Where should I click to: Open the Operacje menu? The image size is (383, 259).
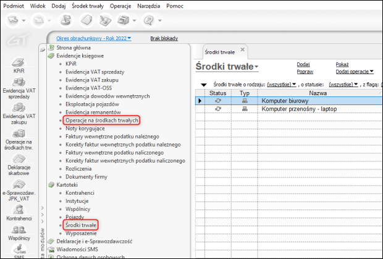pos(120,6)
